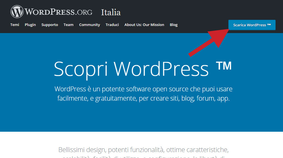This screenshot has height=158, width=283.
Task: Select the Team menu item
Action: coord(68,25)
